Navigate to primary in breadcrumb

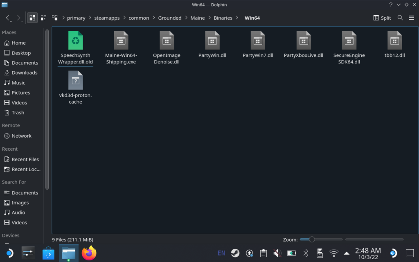pyautogui.click(x=76, y=18)
